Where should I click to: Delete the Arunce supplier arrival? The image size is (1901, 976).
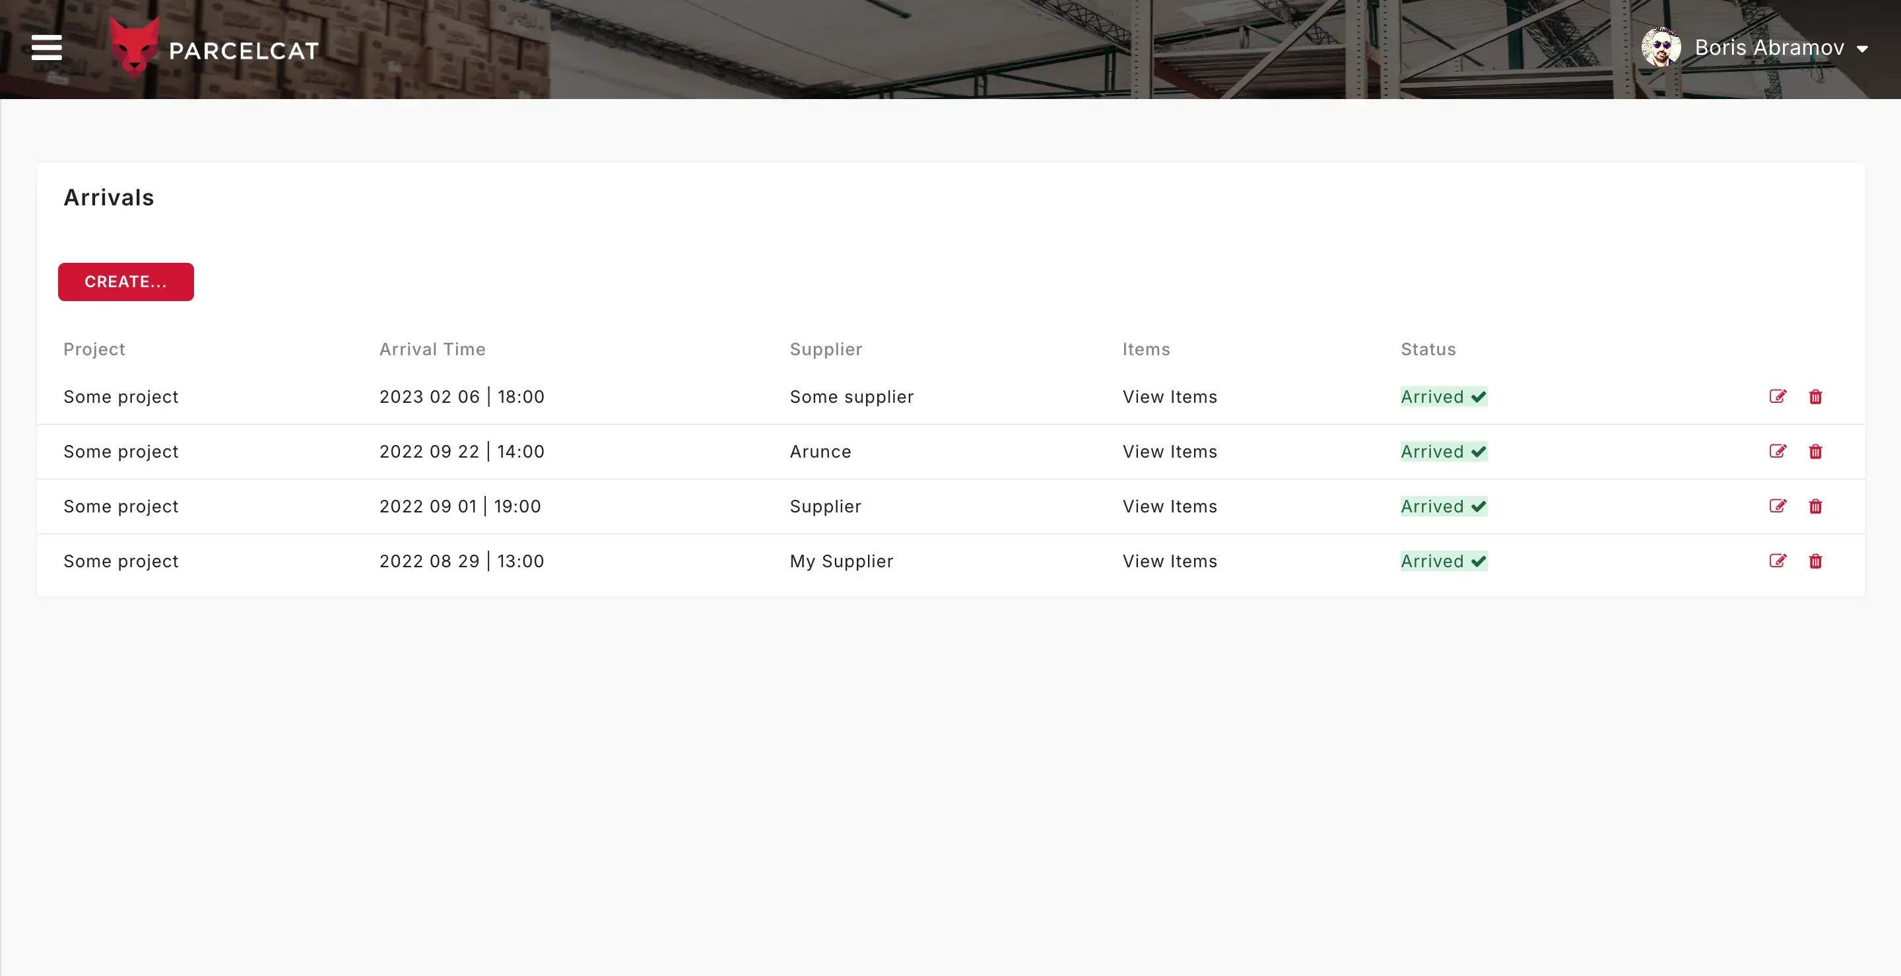[x=1815, y=451]
